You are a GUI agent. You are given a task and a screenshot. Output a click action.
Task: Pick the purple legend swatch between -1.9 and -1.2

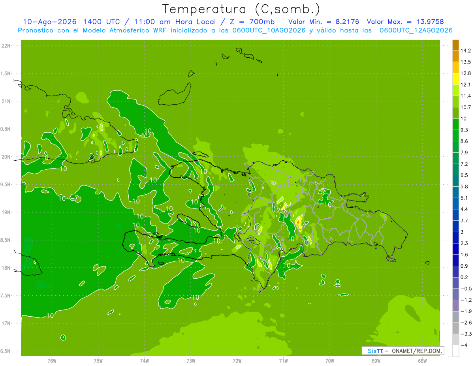455,305
